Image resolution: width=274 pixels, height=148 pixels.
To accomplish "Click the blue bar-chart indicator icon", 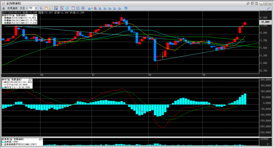I will pyautogui.click(x=89, y=8).
